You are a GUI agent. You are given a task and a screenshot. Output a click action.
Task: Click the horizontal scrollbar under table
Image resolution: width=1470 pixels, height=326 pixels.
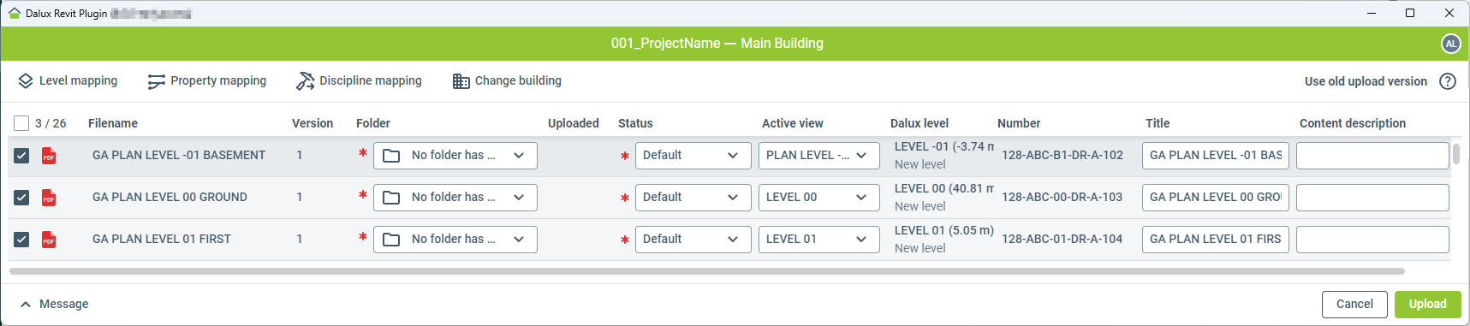tap(707, 271)
